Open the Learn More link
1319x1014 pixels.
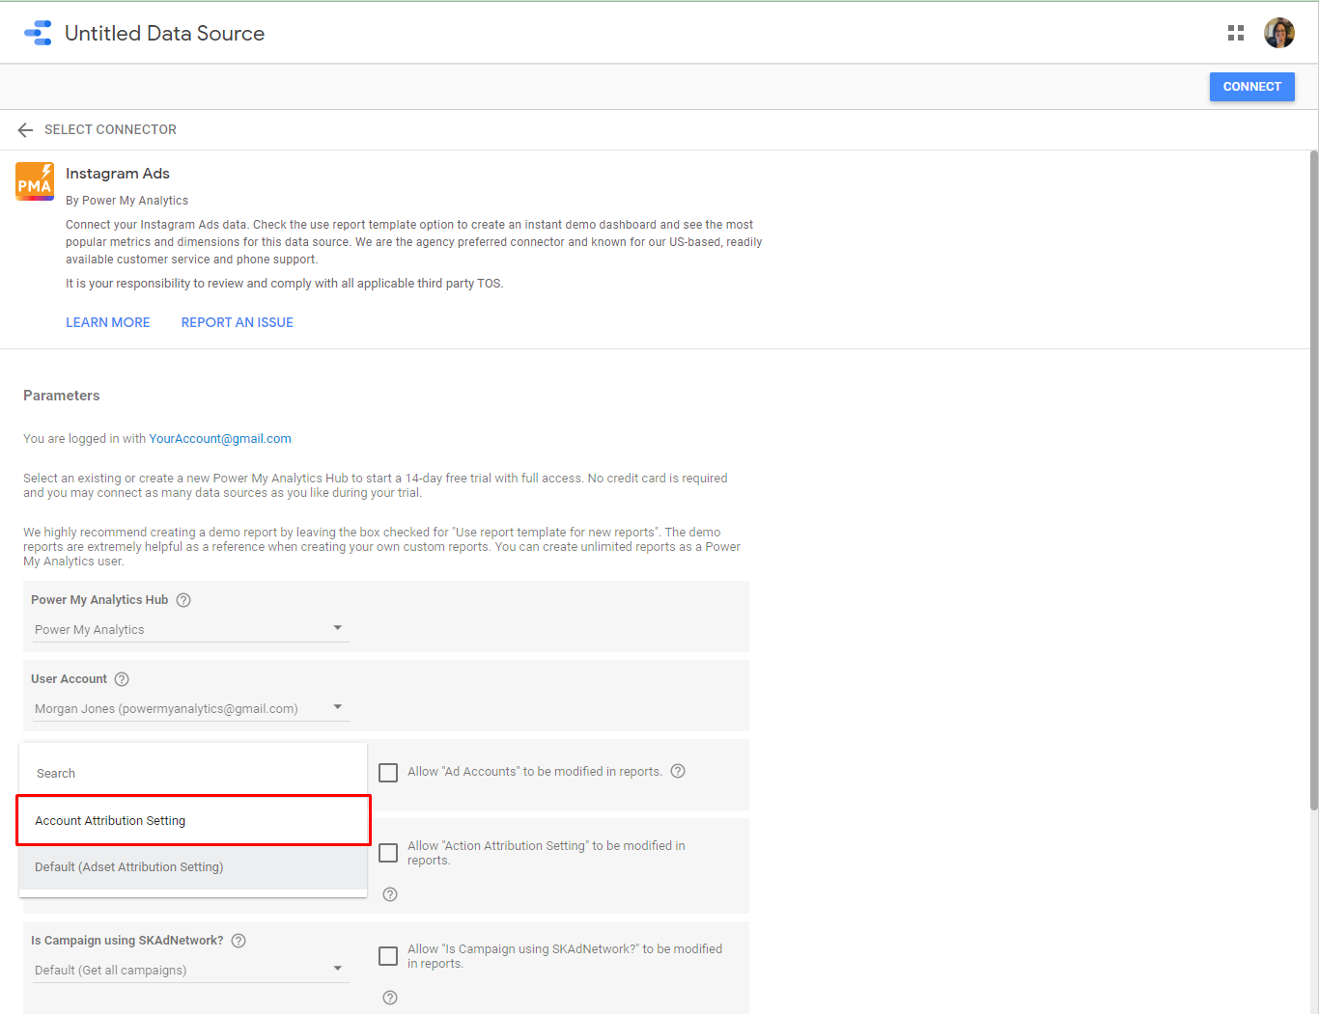pos(108,322)
